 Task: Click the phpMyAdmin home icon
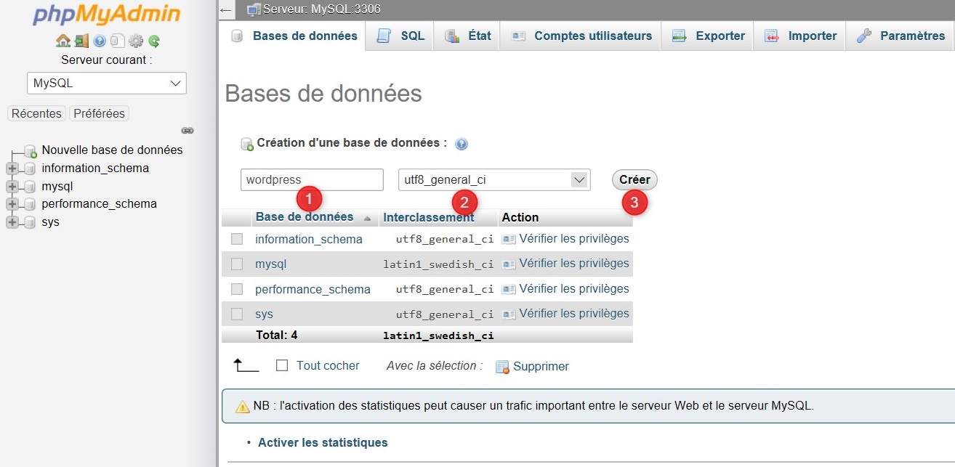63,41
